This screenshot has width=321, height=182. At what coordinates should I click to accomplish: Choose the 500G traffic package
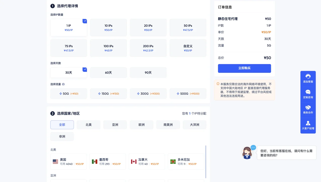point(188,94)
